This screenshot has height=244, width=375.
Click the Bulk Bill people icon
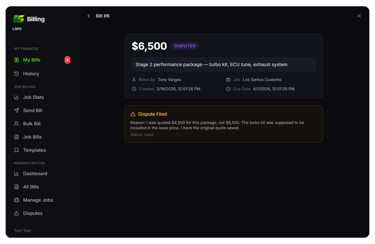click(x=17, y=124)
